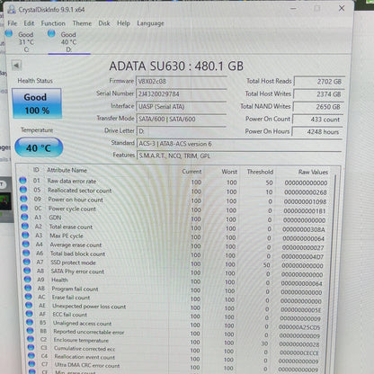
Task: Open the Edit menu
Action: point(29,23)
